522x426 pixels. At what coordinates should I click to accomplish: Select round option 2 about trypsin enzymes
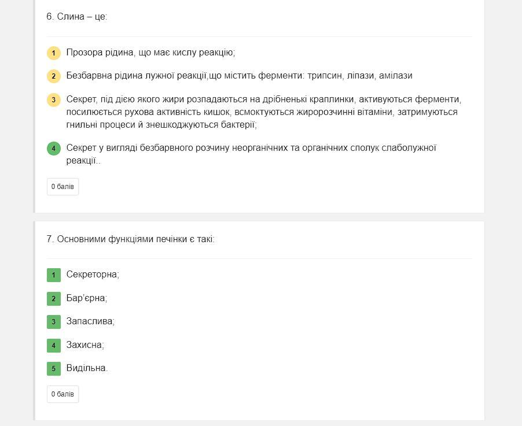54,76
